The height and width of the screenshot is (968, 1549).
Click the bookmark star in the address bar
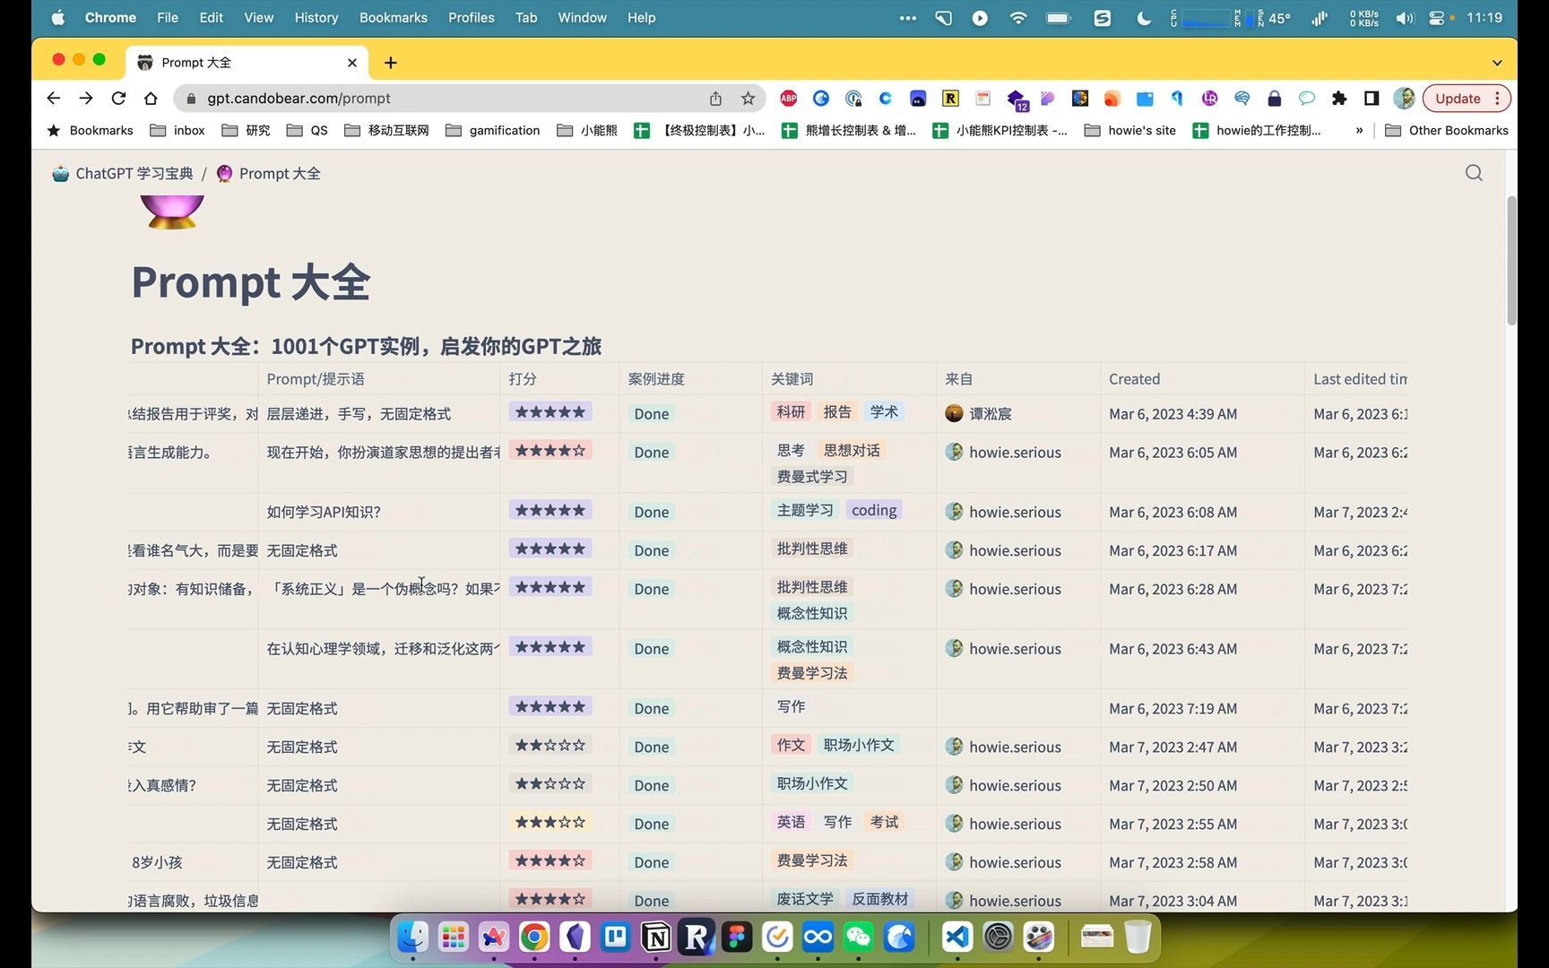pos(748,99)
